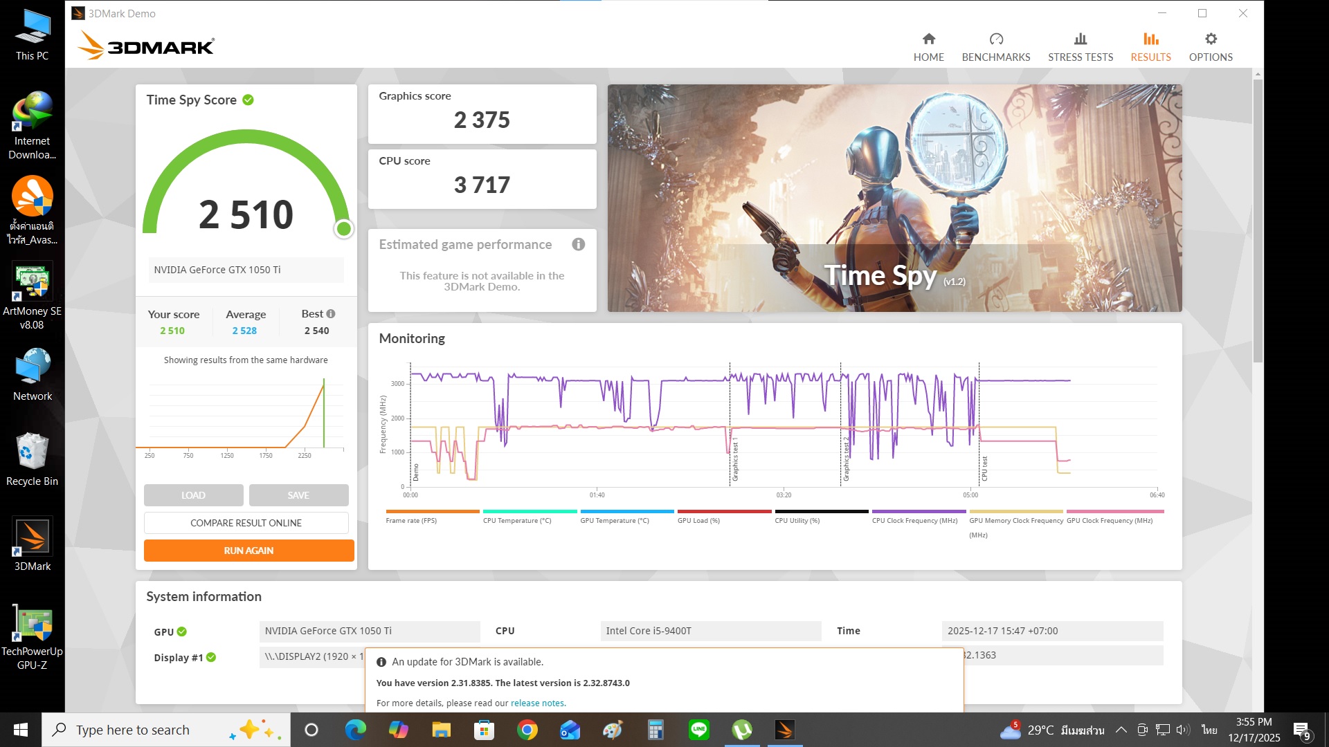Switch to the RESULTS tab
Image resolution: width=1329 pixels, height=747 pixels.
click(x=1150, y=46)
